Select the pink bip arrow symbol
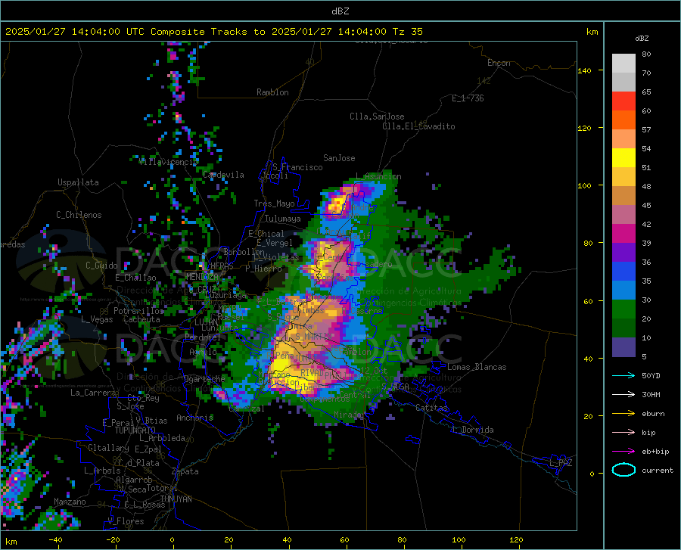The image size is (681, 550). tap(623, 433)
